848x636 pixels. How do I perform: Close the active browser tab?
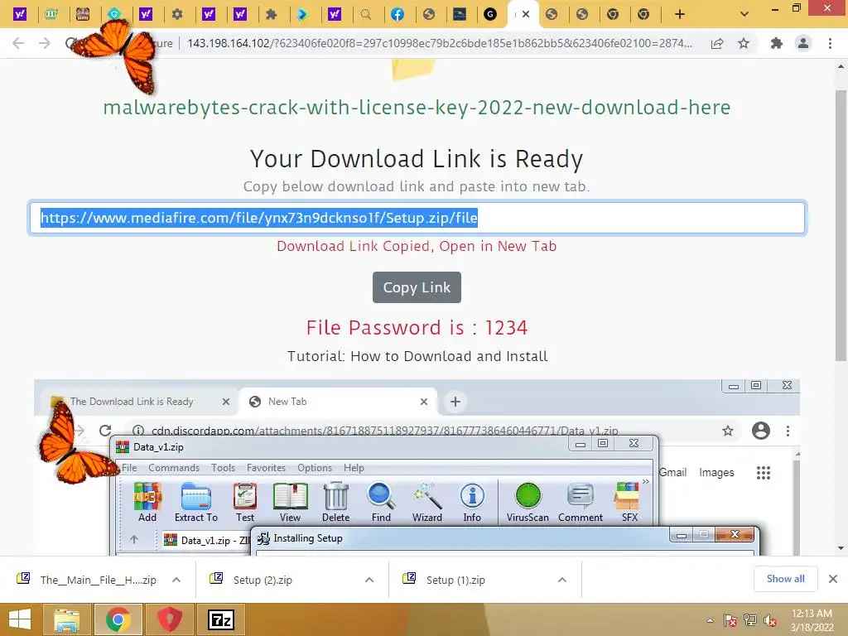526,15
